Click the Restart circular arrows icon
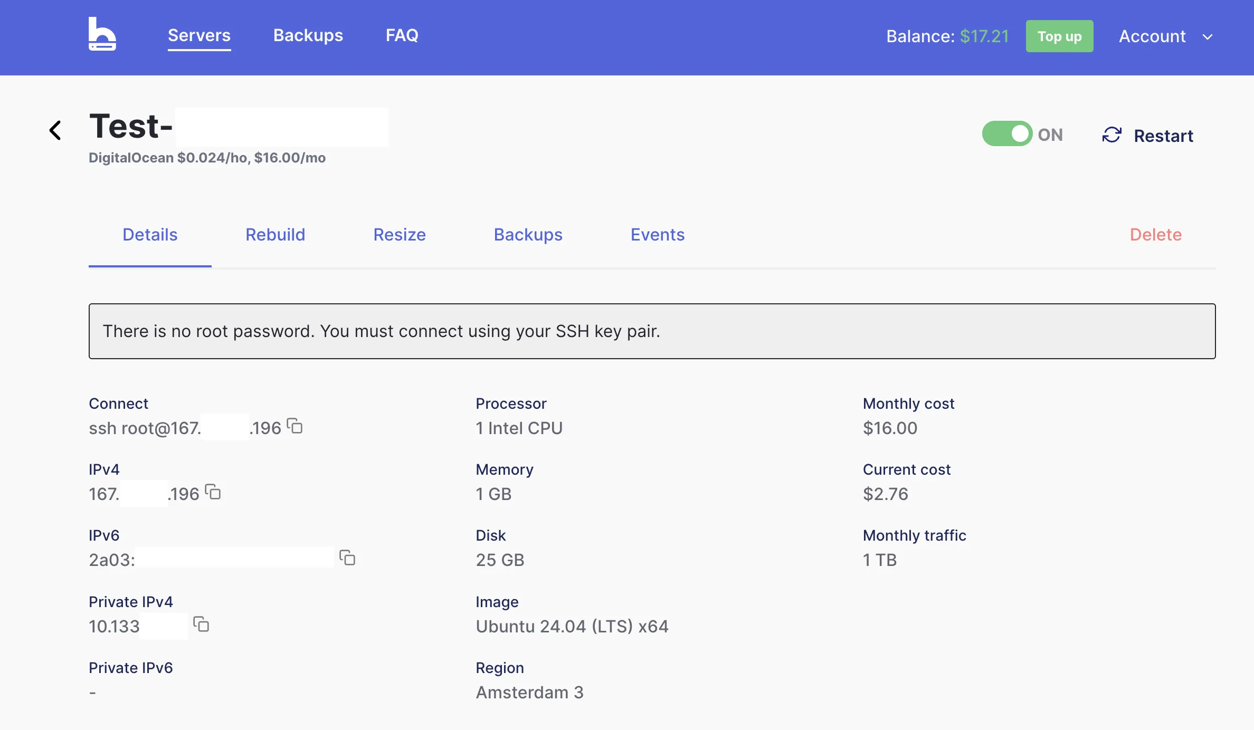This screenshot has width=1254, height=730. (x=1111, y=135)
